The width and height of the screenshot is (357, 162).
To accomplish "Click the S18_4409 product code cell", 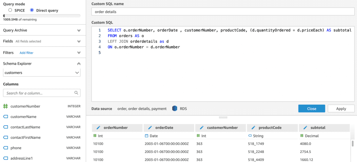I will [256, 160].
